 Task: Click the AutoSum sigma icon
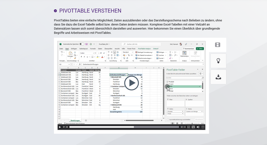point(170,52)
